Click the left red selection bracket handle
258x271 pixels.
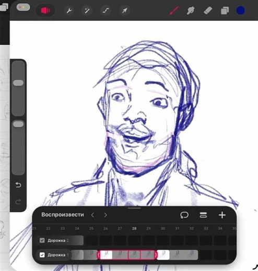click(98, 255)
